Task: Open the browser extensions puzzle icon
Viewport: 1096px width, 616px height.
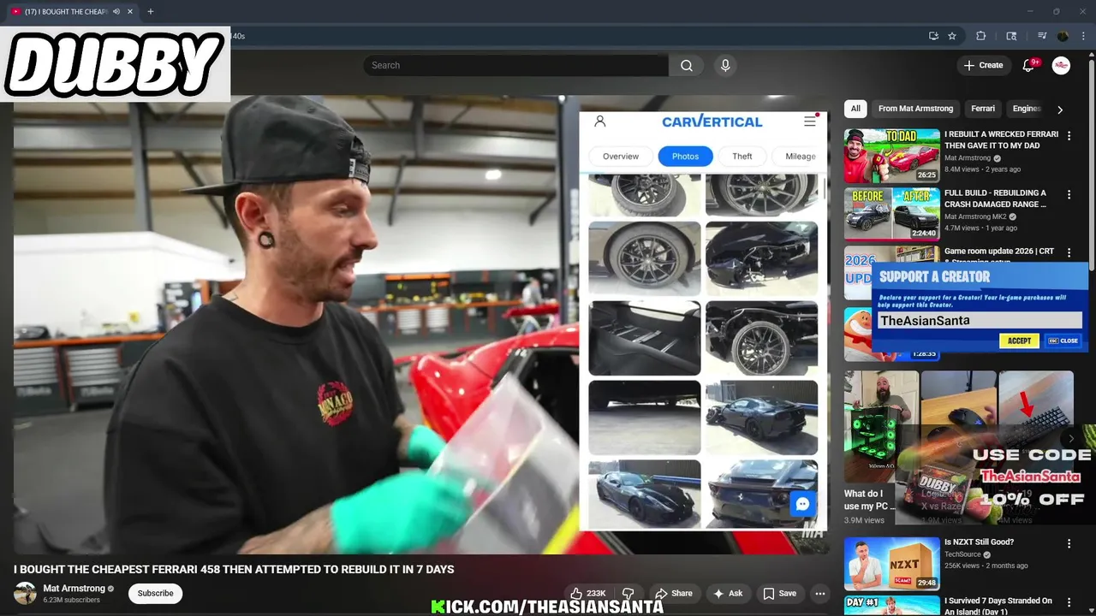Action: click(x=981, y=36)
